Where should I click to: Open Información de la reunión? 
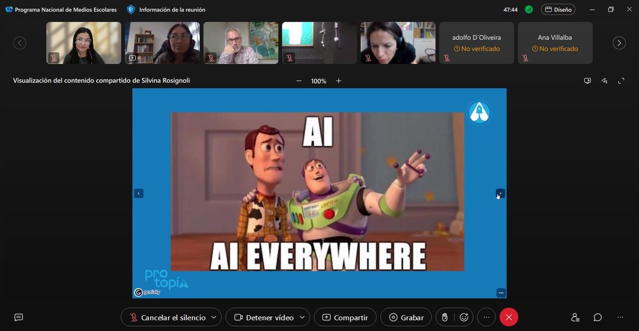coord(172,10)
